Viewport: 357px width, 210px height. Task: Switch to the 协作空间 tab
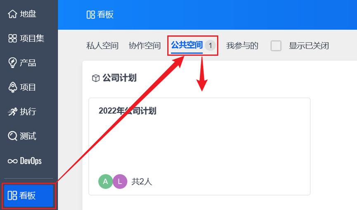point(144,46)
